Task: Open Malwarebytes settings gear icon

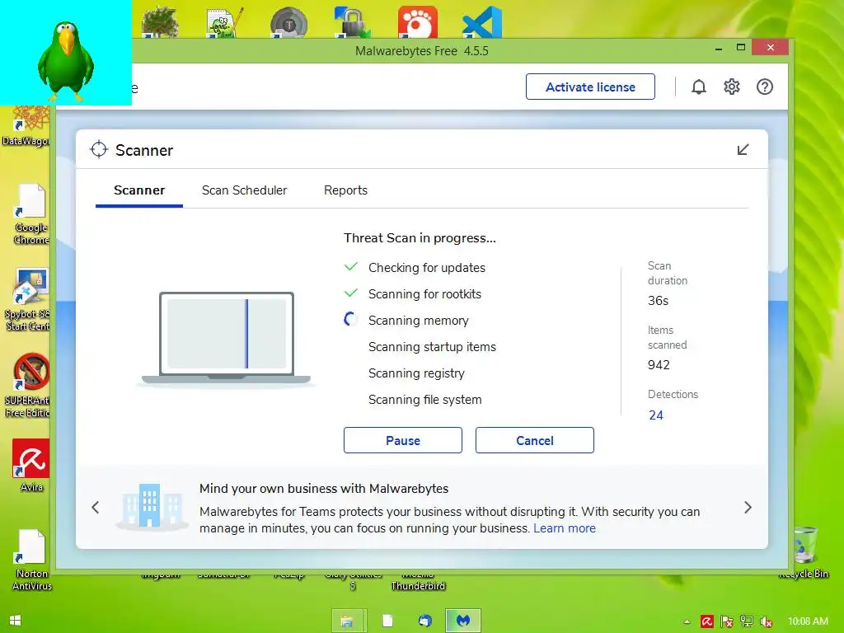Action: [x=732, y=87]
